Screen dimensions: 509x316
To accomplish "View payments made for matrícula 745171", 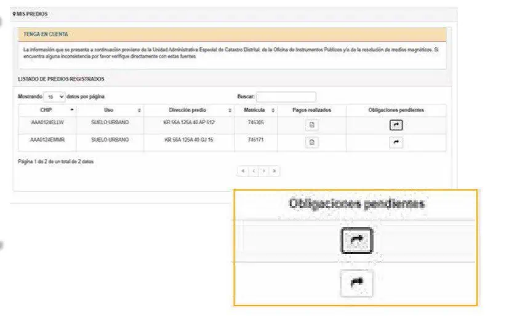I will click(311, 142).
